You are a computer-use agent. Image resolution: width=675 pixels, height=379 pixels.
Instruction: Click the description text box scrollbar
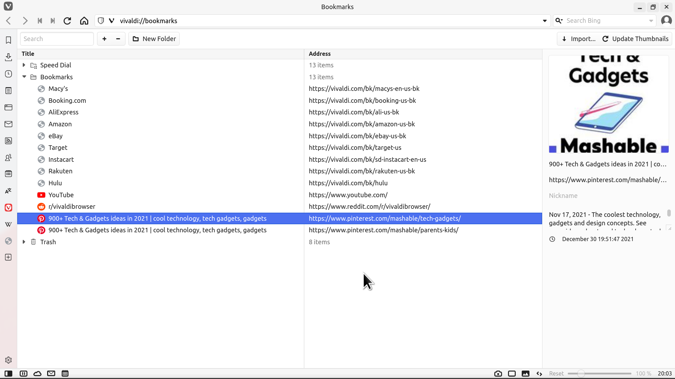point(669,213)
